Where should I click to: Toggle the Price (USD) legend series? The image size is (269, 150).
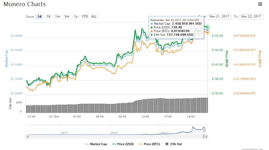coord(123,144)
